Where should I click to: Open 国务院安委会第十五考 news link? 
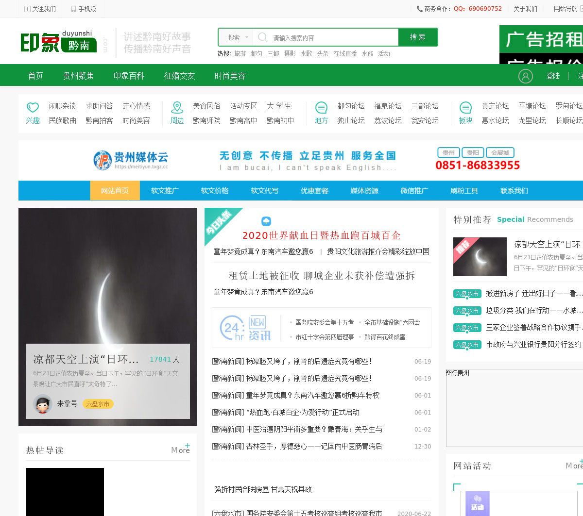coord(325,322)
